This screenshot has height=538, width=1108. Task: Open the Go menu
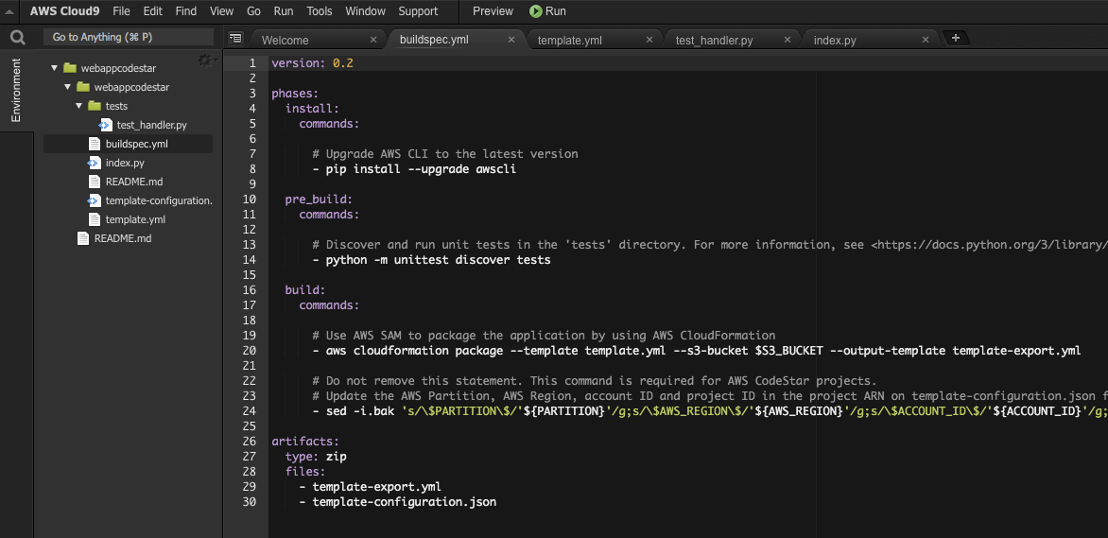[253, 11]
